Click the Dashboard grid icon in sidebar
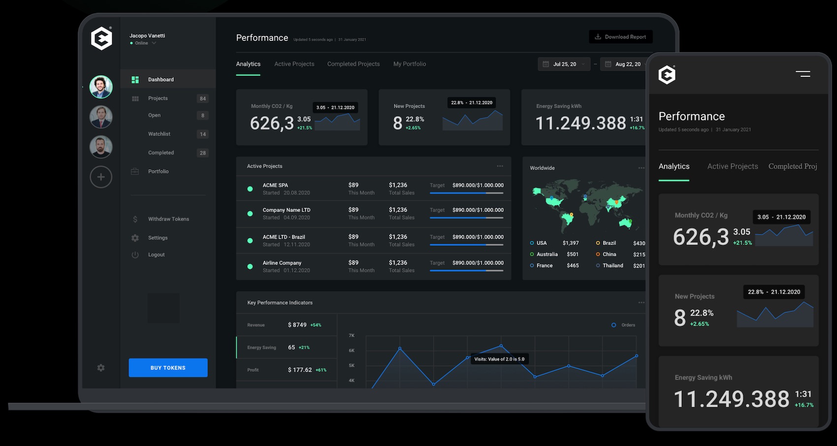 [135, 80]
